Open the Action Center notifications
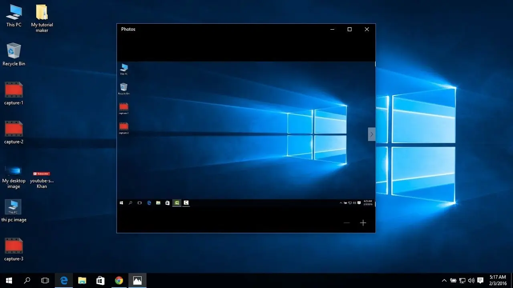 481,280
